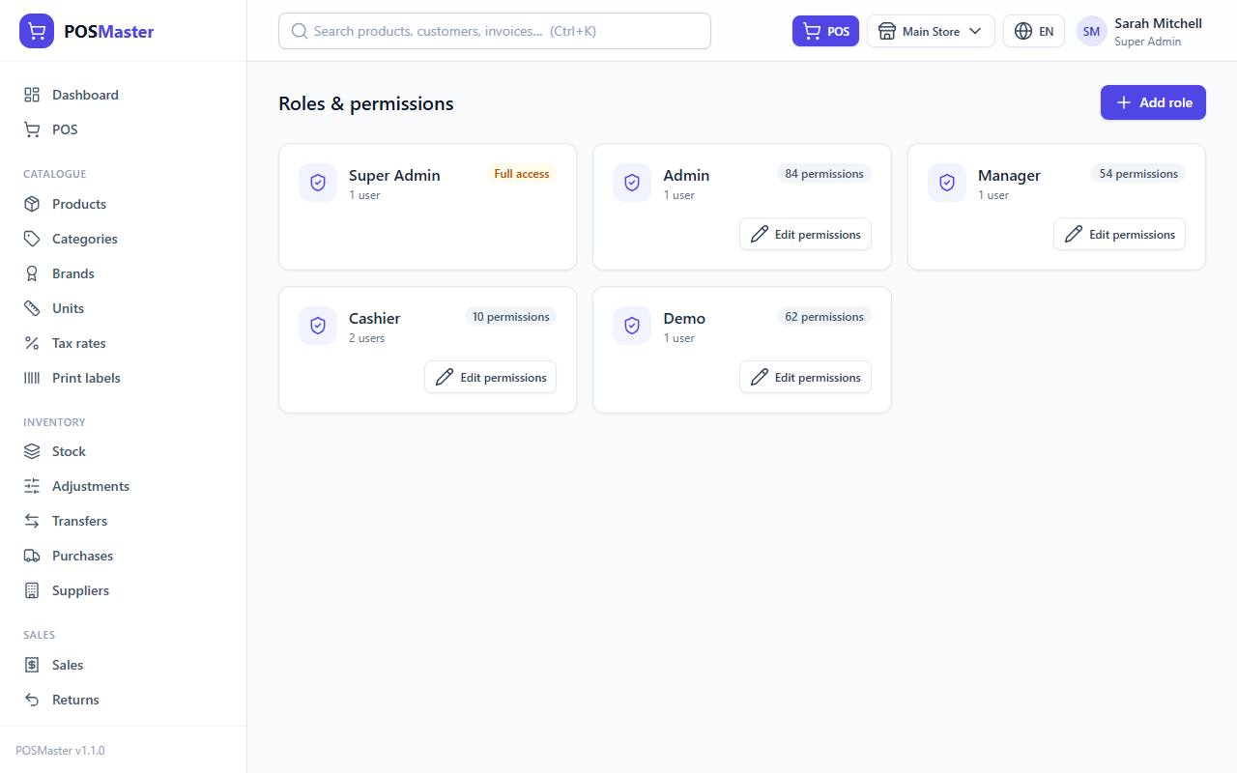Click the Roles & permissions heading

[x=366, y=103]
